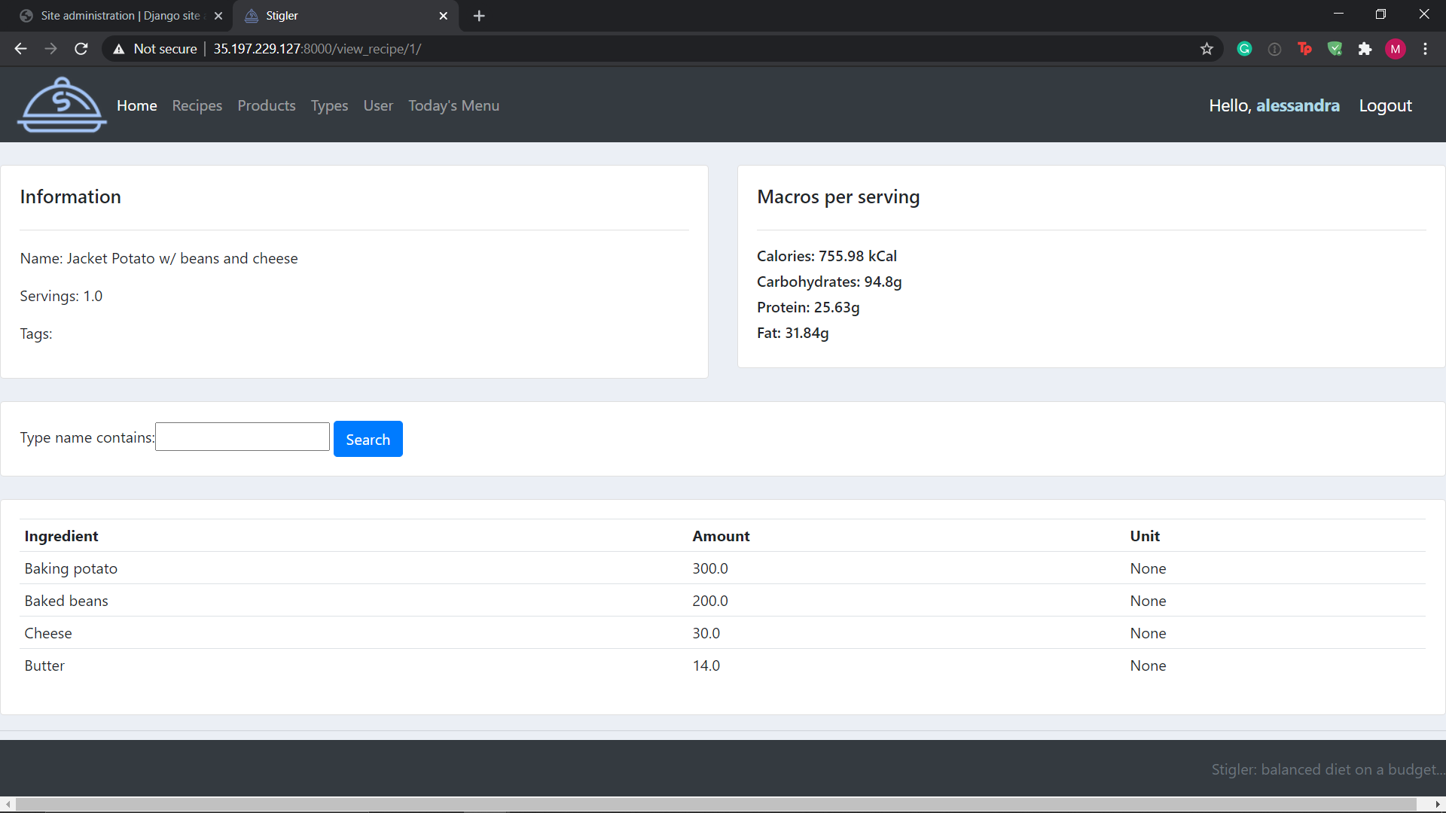Switch to the Site administration tab
The height and width of the screenshot is (813, 1446).
click(120, 16)
